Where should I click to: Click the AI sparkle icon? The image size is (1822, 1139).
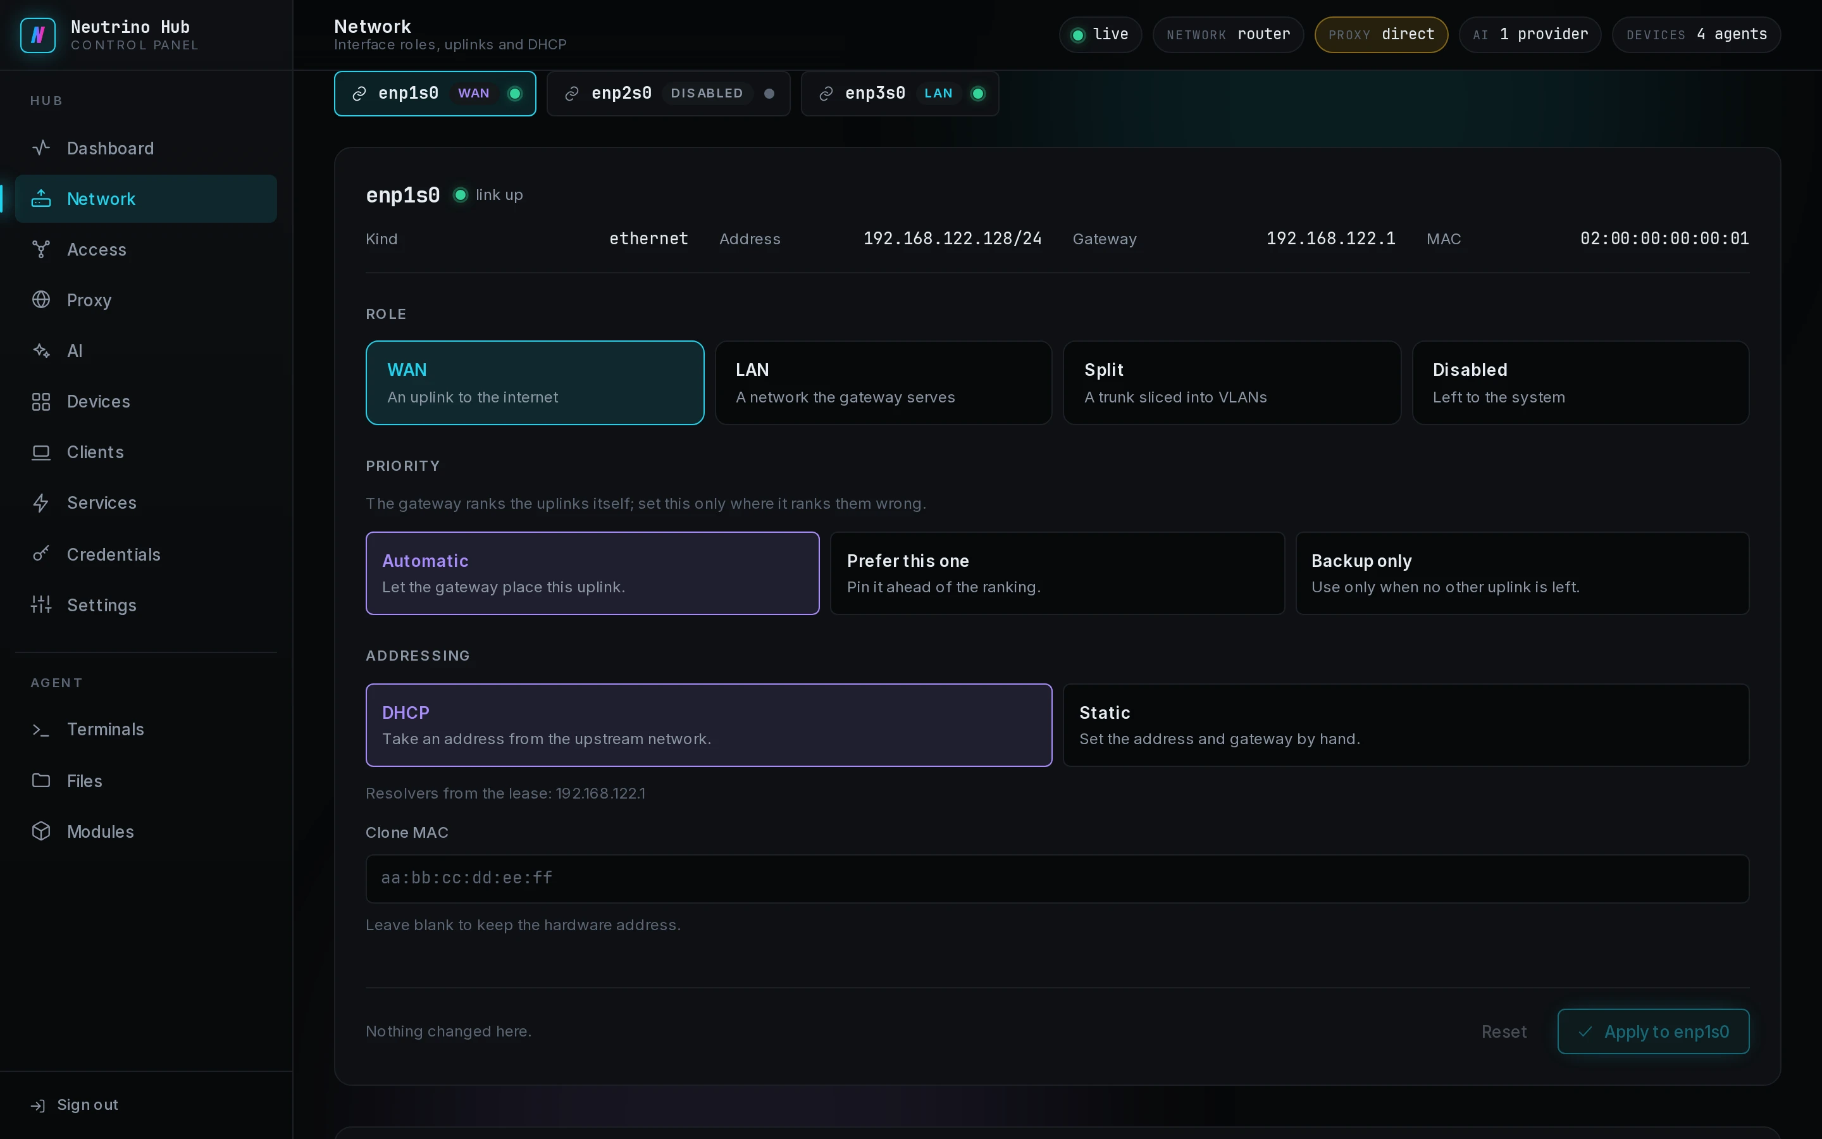click(x=41, y=351)
